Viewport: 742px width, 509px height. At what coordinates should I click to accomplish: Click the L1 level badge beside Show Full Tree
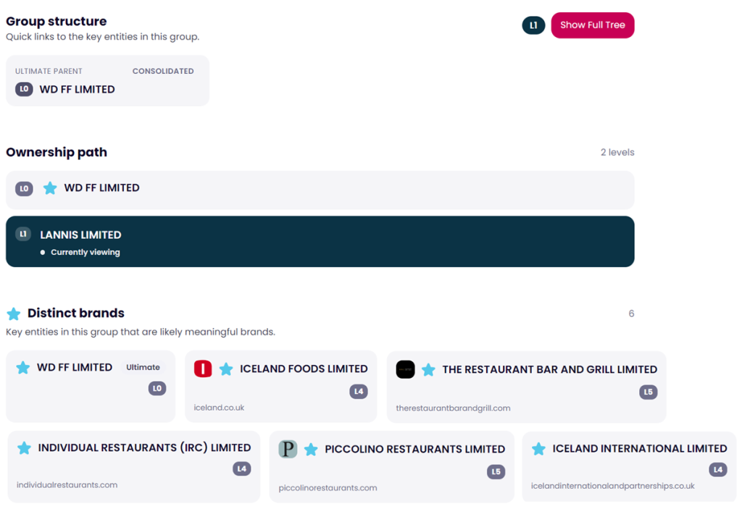point(533,25)
